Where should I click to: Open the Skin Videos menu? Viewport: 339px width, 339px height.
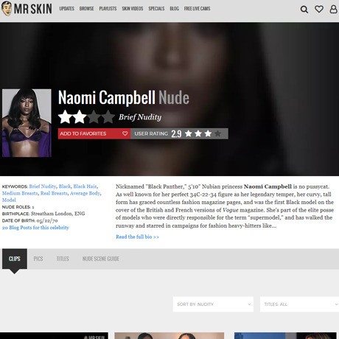133,9
